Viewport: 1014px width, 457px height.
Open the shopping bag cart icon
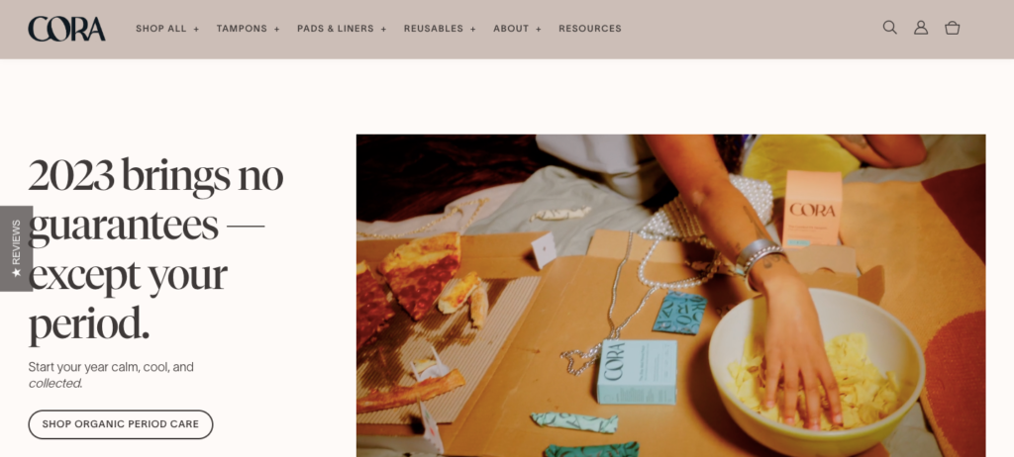952,28
